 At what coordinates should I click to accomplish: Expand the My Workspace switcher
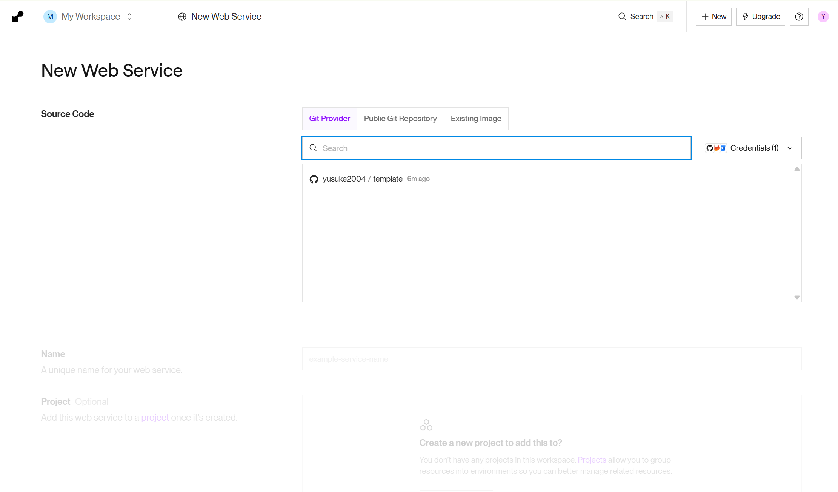[129, 17]
